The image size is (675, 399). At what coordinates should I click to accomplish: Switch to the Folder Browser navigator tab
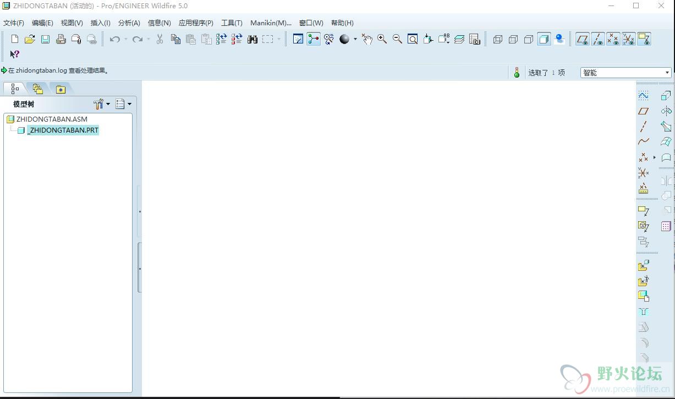[37, 89]
